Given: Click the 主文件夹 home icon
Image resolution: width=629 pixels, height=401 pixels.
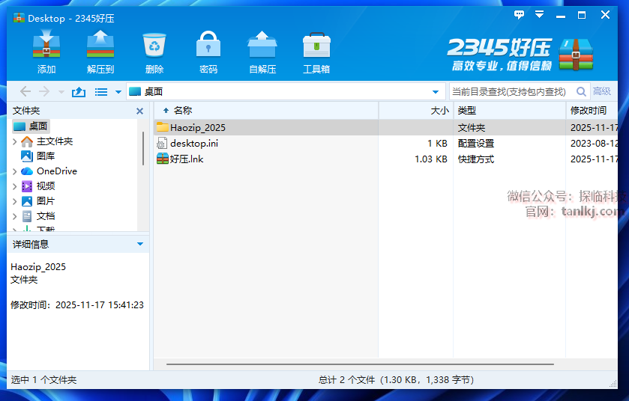Looking at the screenshot, I should pos(27,141).
